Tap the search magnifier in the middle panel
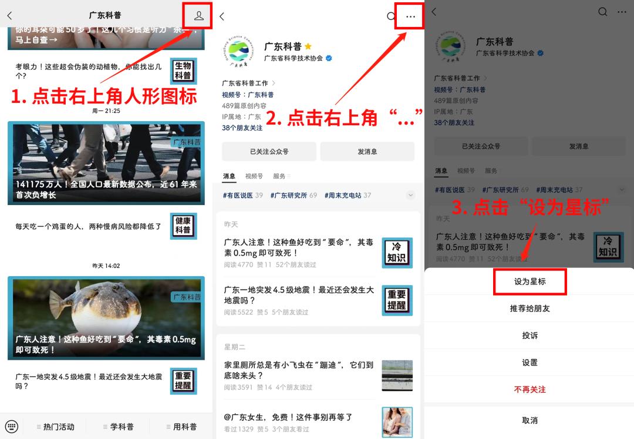Viewport: 634px width, 439px height. 390,16
